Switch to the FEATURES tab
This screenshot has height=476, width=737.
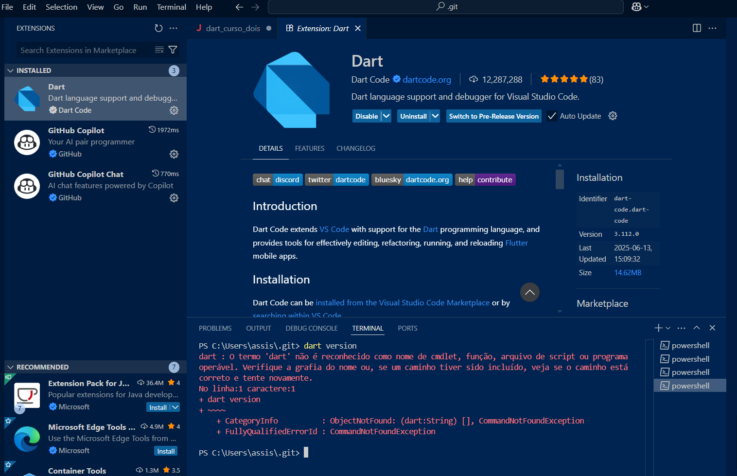point(309,148)
